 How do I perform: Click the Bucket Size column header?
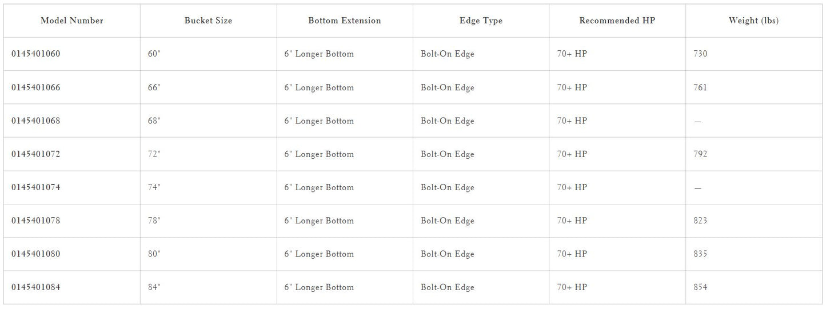(208, 21)
